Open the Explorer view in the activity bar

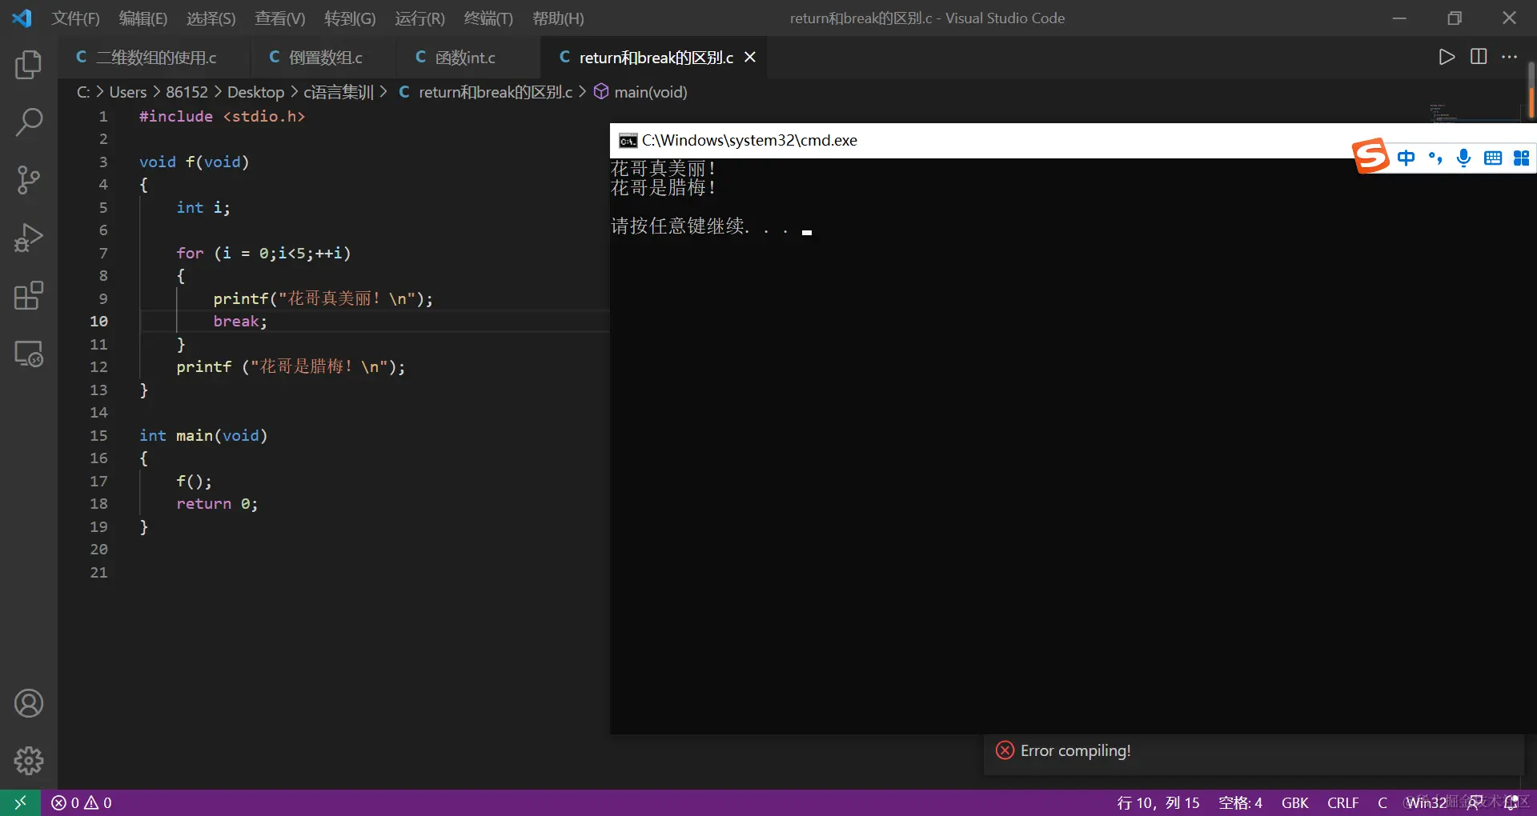[29, 65]
